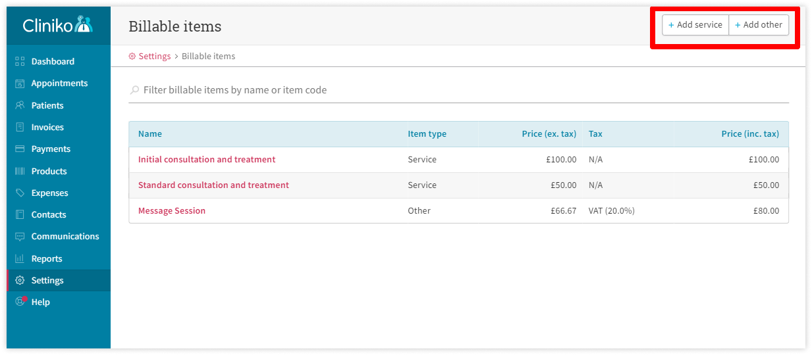Click the Patients people icon
Image resolution: width=812 pixels, height=355 pixels.
20,105
